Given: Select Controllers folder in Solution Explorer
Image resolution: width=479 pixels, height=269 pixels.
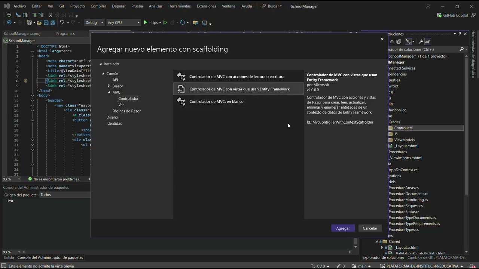Looking at the screenshot, I should (403, 128).
